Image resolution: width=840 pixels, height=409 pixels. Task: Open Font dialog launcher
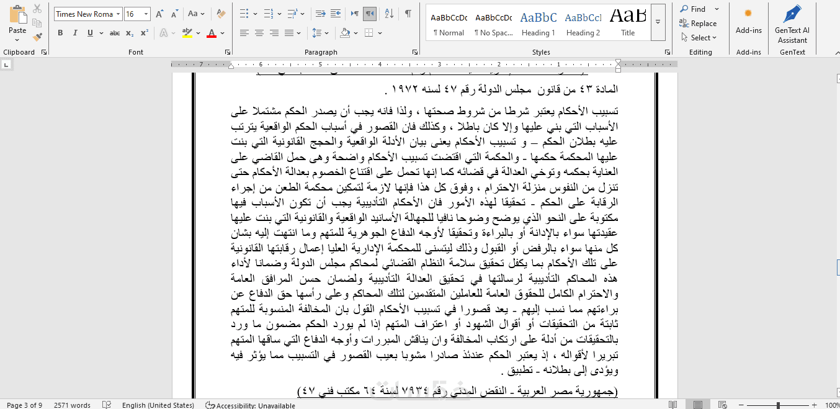(228, 53)
